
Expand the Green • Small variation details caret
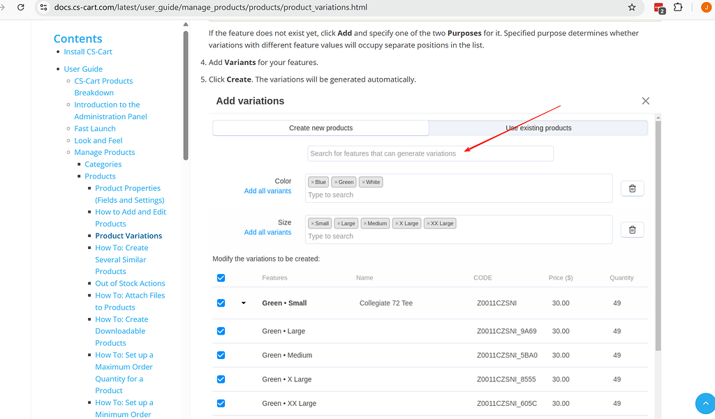(241, 303)
